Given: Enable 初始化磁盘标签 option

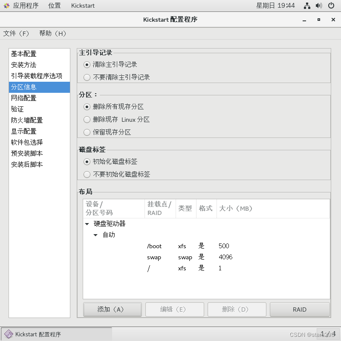Looking at the screenshot, I should click(x=87, y=162).
